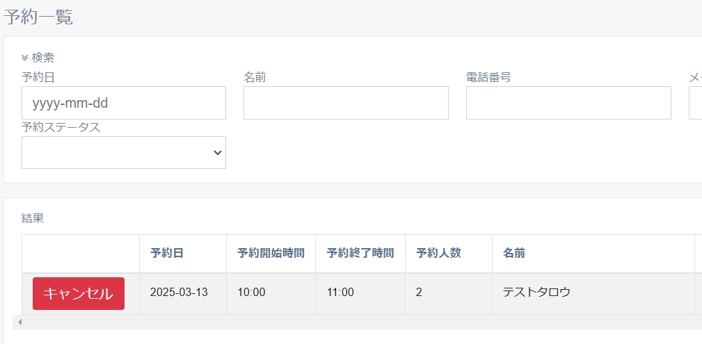Click the 電話番号 search input box
This screenshot has height=344, width=702.
point(568,103)
